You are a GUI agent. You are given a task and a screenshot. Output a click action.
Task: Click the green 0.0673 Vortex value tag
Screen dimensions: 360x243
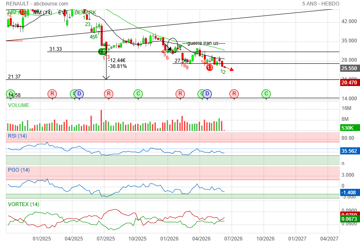(x=350, y=219)
